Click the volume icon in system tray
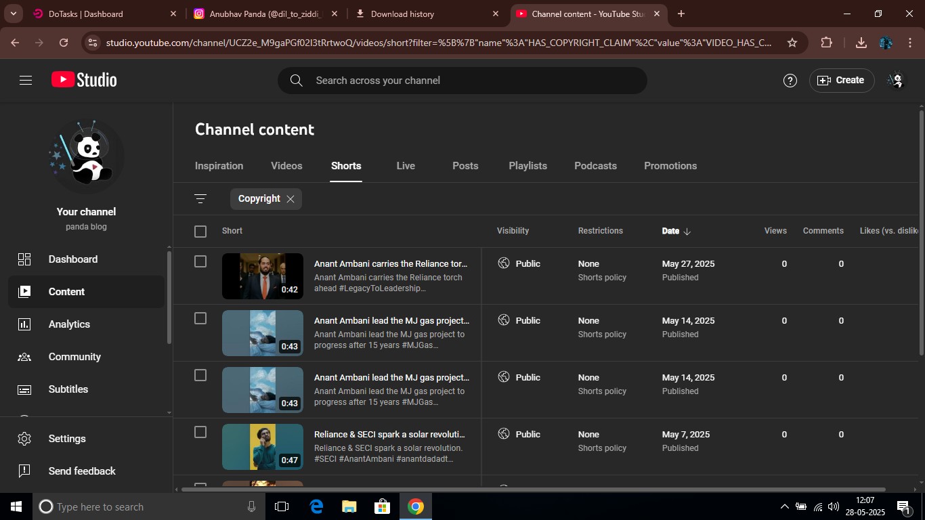Screen dimensions: 925x520 pos(834,506)
